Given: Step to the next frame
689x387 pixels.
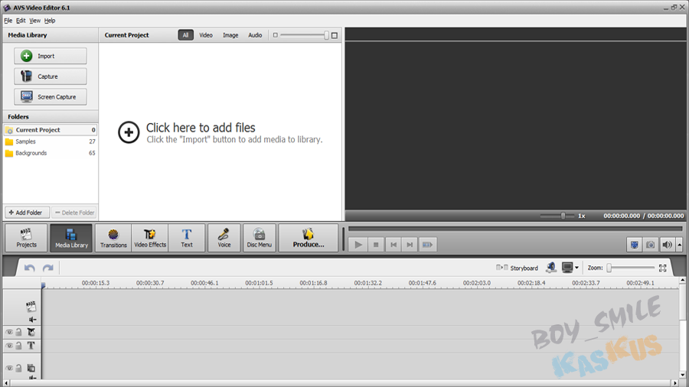Looking at the screenshot, I should 410,245.
